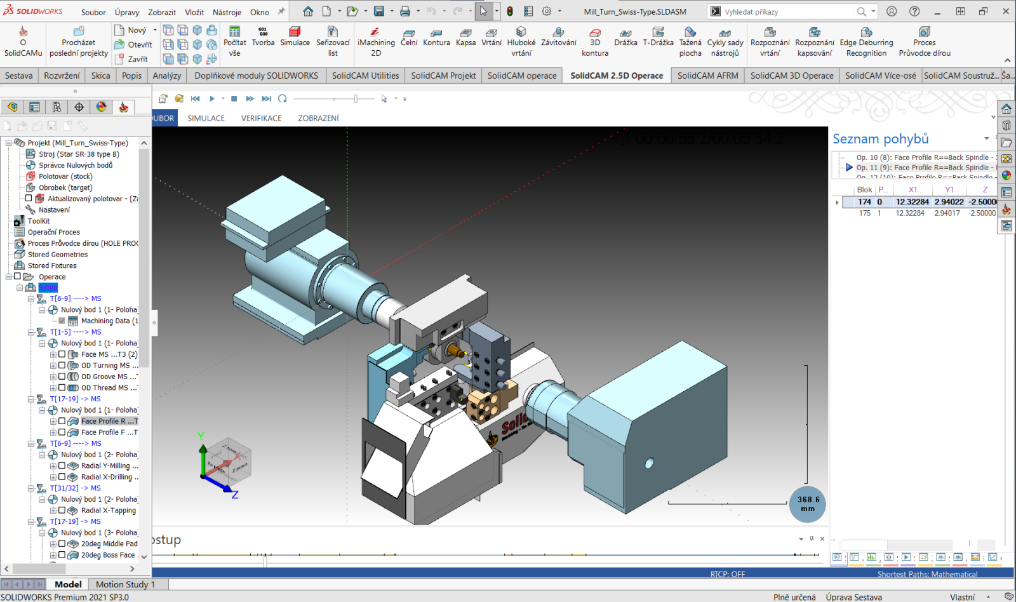Stop the simulation playback
The width and height of the screenshot is (1016, 602).
coord(234,98)
